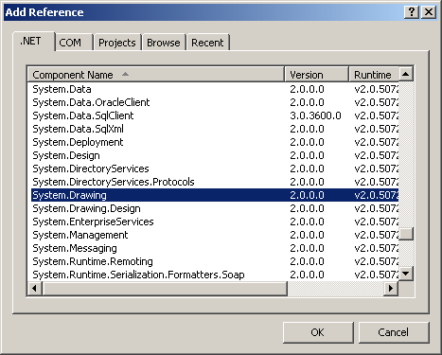The width and height of the screenshot is (442, 355).
Task: Open the Projects tab
Action: (x=117, y=43)
